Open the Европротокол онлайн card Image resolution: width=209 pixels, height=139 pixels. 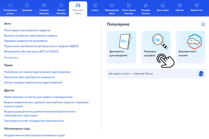click(190, 47)
